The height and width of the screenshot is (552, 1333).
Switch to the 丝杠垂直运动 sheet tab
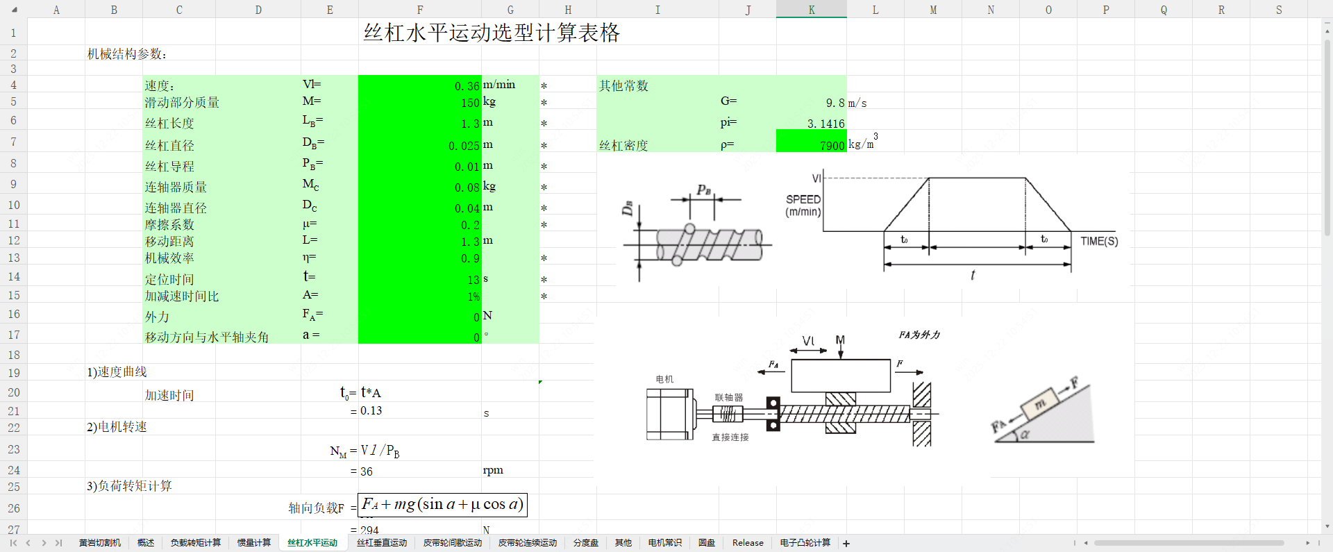[x=382, y=543]
